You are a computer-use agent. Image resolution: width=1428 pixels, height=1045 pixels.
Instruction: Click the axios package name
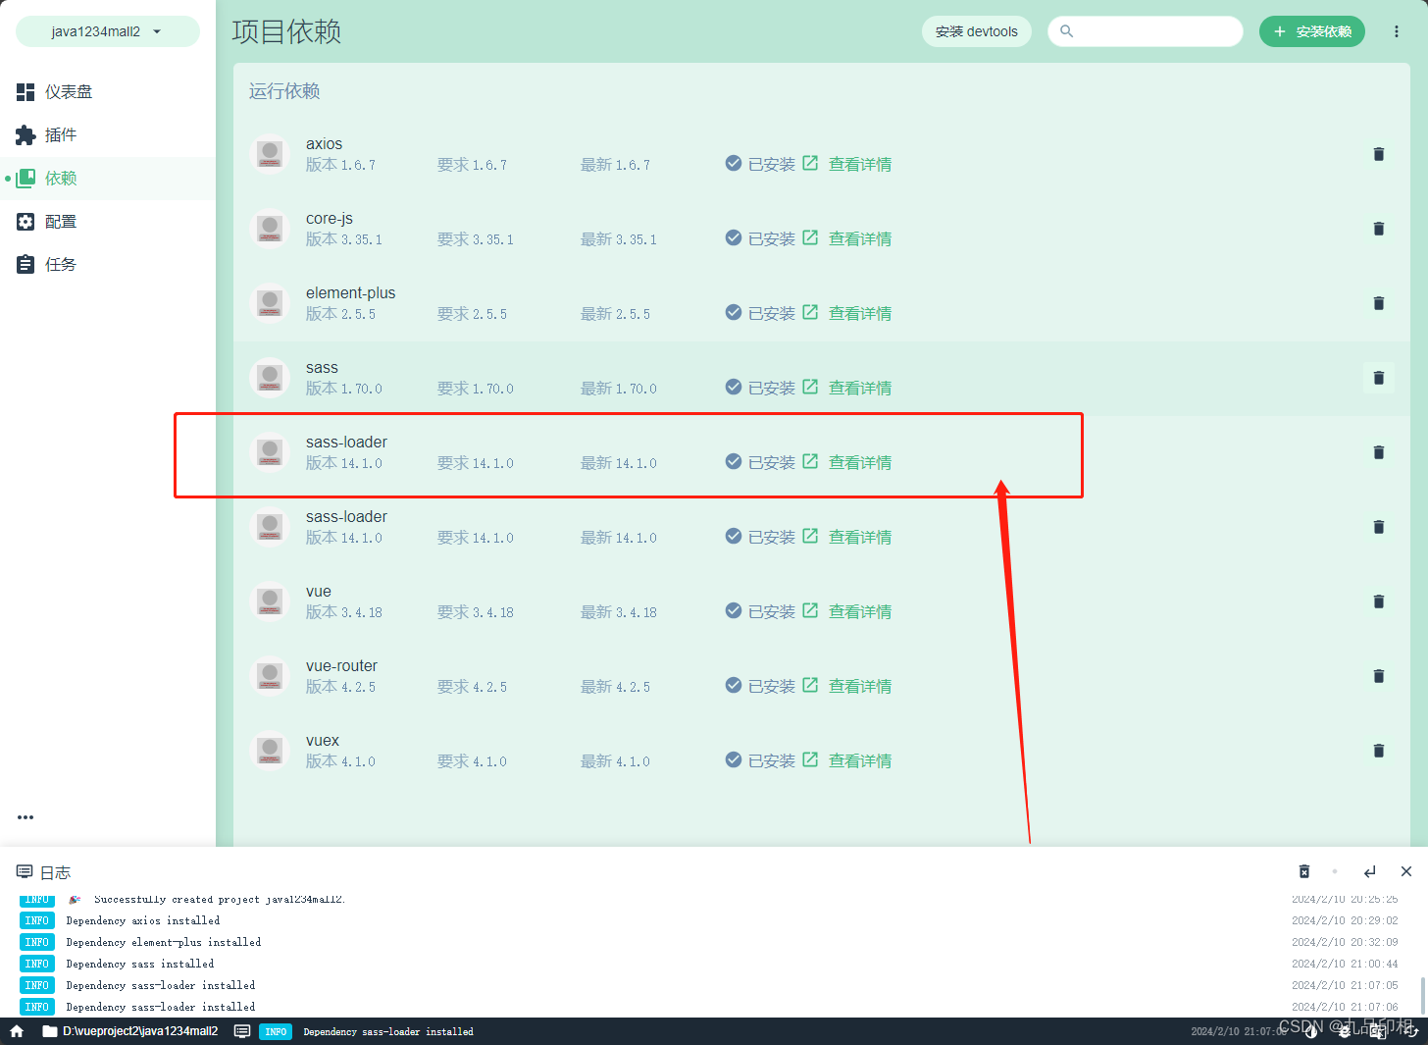324,144
